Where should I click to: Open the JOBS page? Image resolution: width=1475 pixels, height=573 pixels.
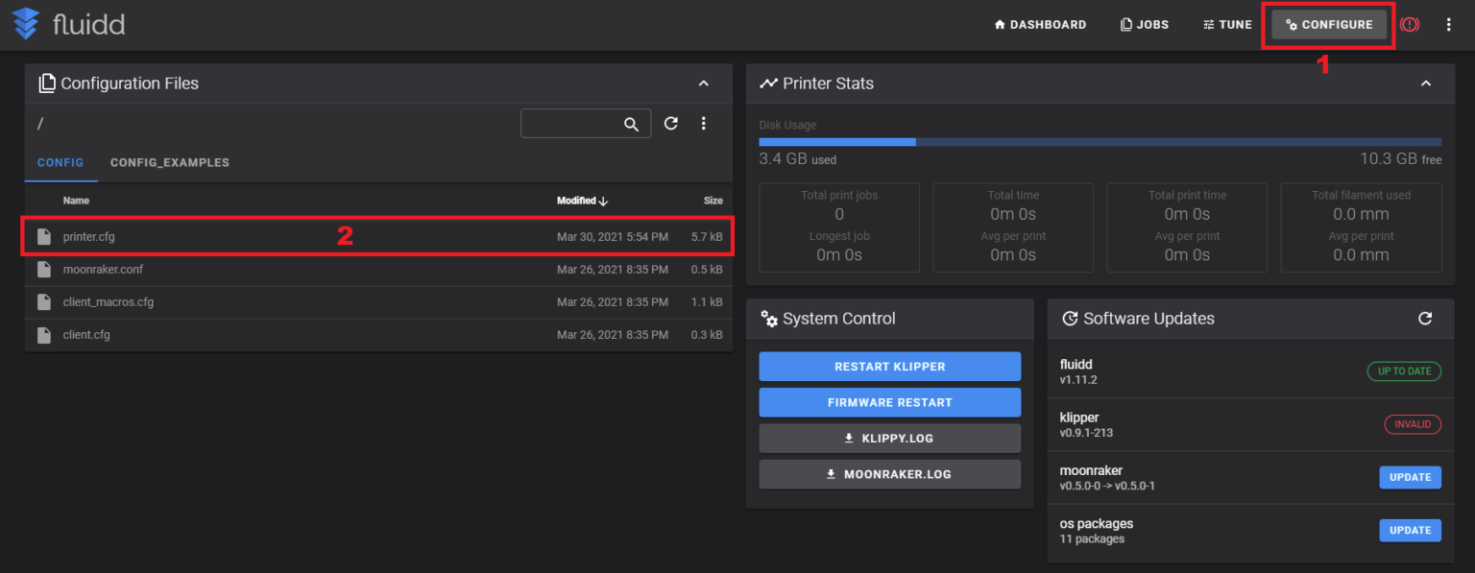point(1144,24)
